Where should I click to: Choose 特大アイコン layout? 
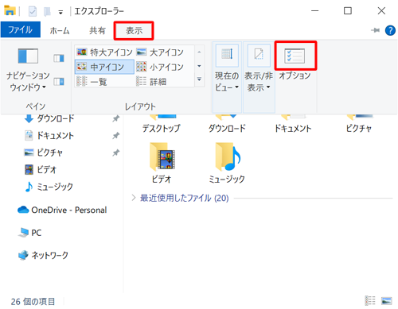pos(104,52)
